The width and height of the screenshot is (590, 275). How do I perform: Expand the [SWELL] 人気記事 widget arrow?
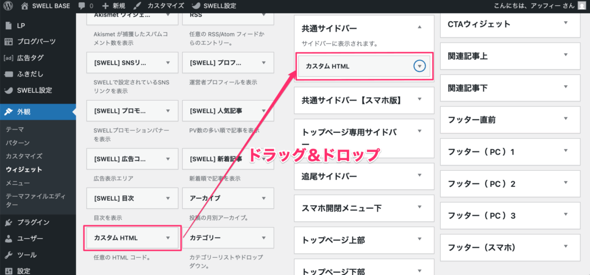click(x=264, y=111)
